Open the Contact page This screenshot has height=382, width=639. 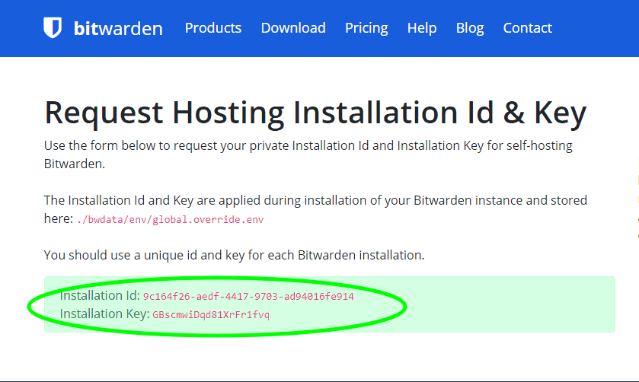(x=527, y=27)
